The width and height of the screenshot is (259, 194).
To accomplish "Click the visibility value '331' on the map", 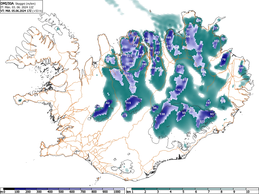I will [x=180, y=67].
